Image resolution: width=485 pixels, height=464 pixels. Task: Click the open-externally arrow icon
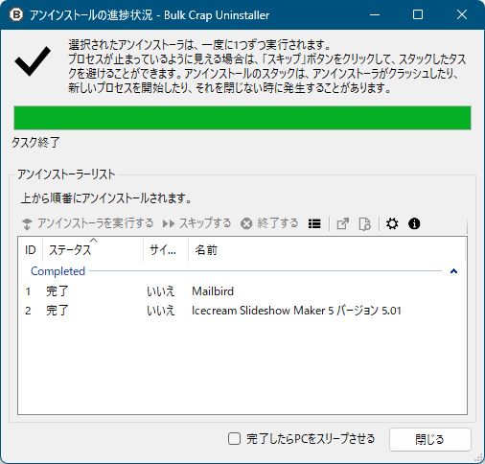(343, 223)
